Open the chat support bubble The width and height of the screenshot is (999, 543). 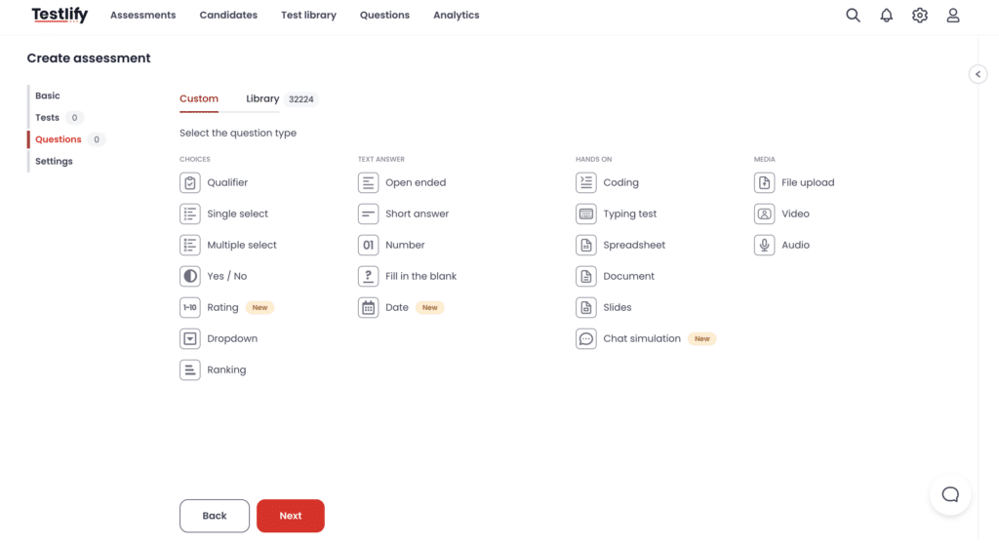(x=950, y=494)
